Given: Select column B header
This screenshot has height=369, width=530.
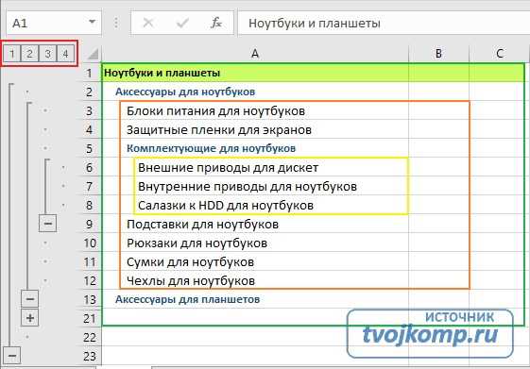Looking at the screenshot, I should [438, 54].
